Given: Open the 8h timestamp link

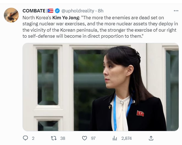Looking at the screenshot, I should [x=101, y=11].
